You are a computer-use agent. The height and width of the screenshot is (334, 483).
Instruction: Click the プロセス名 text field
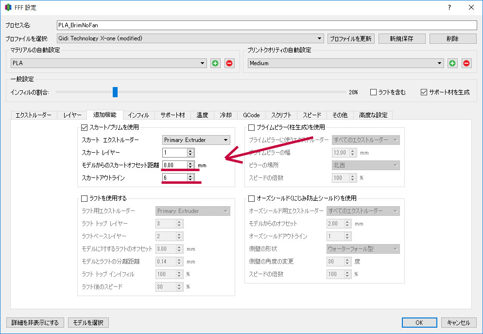[267, 25]
